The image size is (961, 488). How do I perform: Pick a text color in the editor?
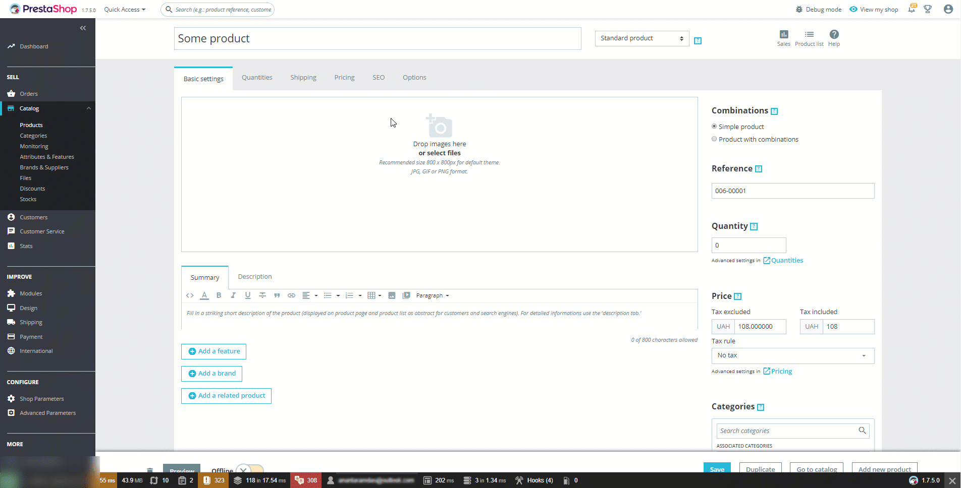204,295
